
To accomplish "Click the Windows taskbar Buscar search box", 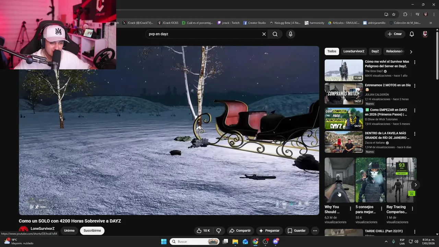I will [194, 242].
